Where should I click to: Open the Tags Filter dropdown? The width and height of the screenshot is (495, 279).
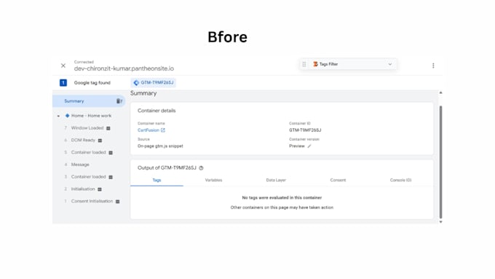390,64
